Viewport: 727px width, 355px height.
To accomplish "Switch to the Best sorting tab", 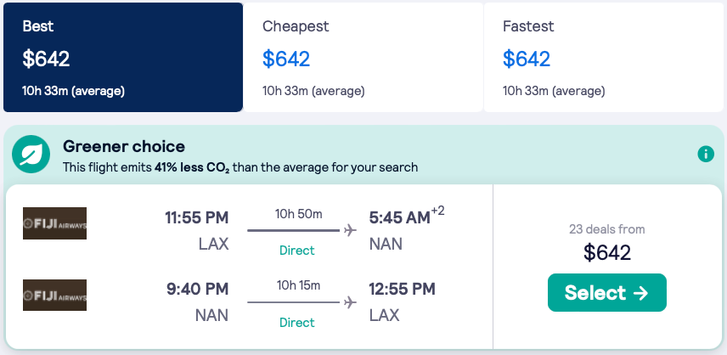I will (123, 57).
